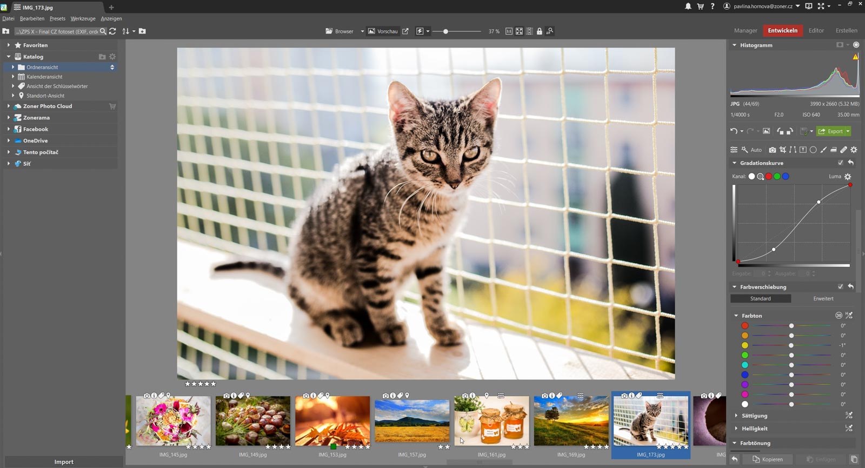865x468 pixels.
Task: Set zoom to 1:1 view
Action: coord(509,31)
